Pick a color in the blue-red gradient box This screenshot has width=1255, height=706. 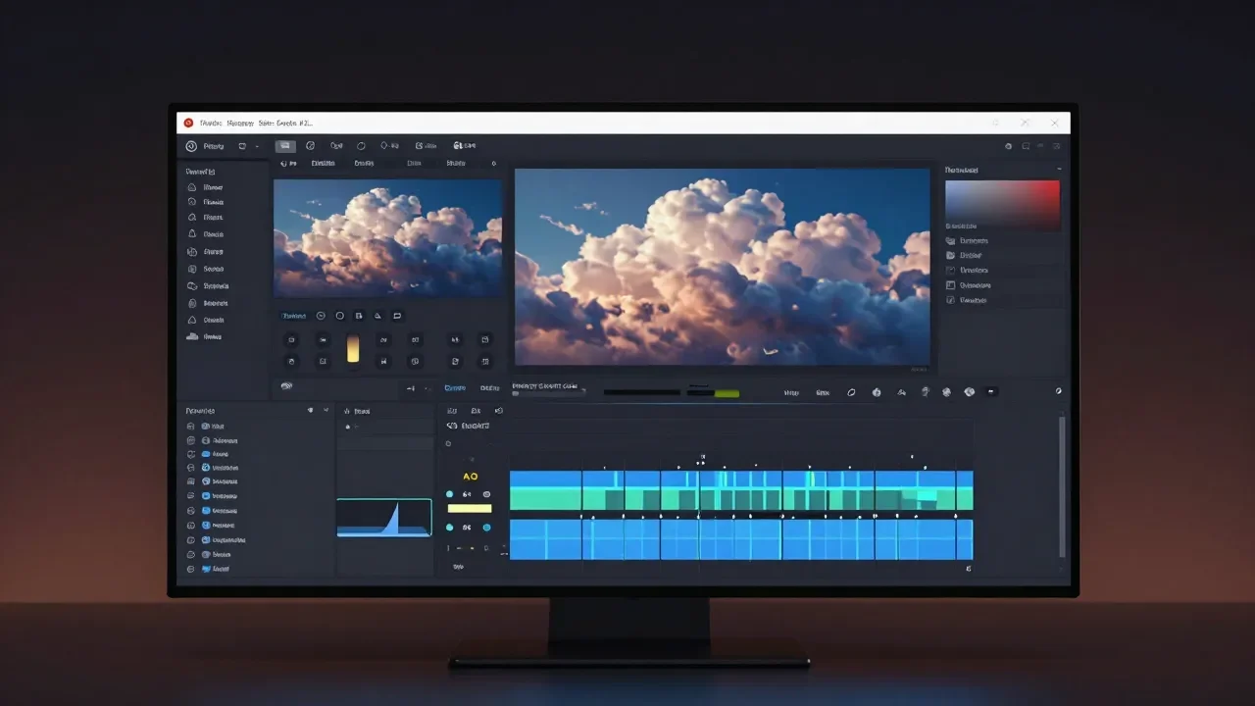tap(1002, 204)
